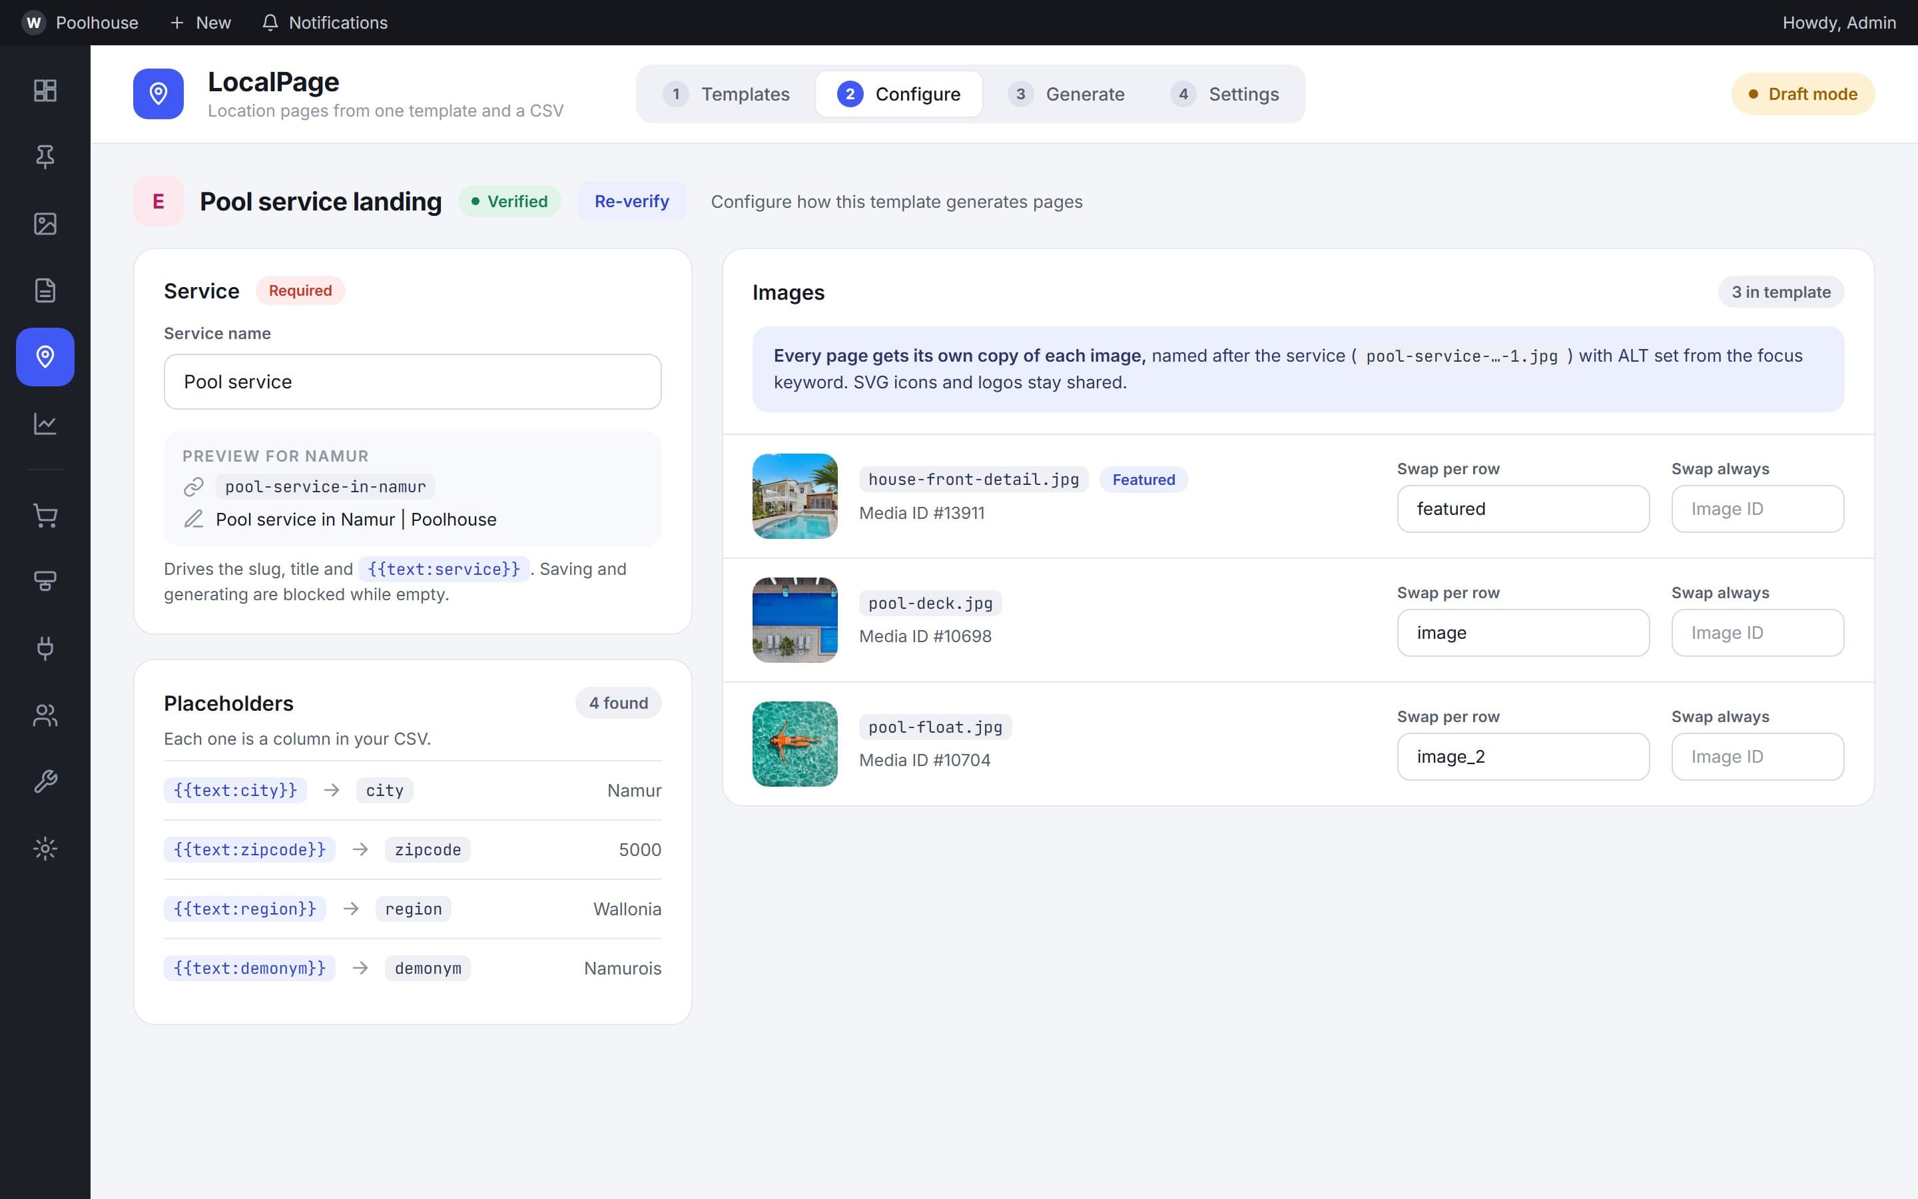
Task: Open the media image icon in sidebar
Action: click(45, 224)
